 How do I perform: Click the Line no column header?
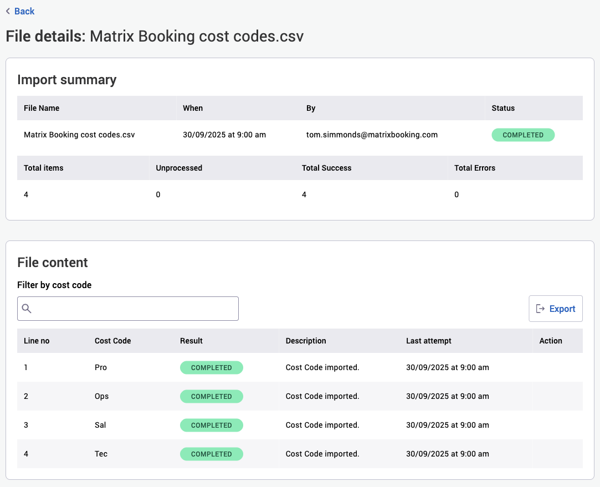pyautogui.click(x=37, y=341)
